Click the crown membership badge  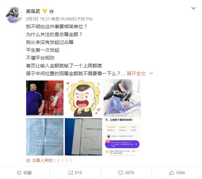tap(52, 11)
